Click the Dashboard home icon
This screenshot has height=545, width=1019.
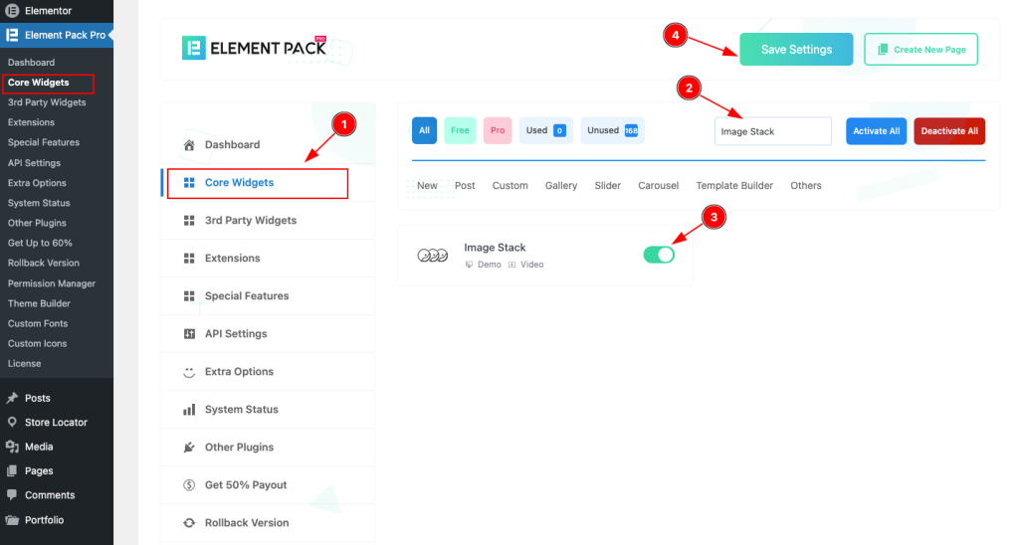tap(189, 145)
